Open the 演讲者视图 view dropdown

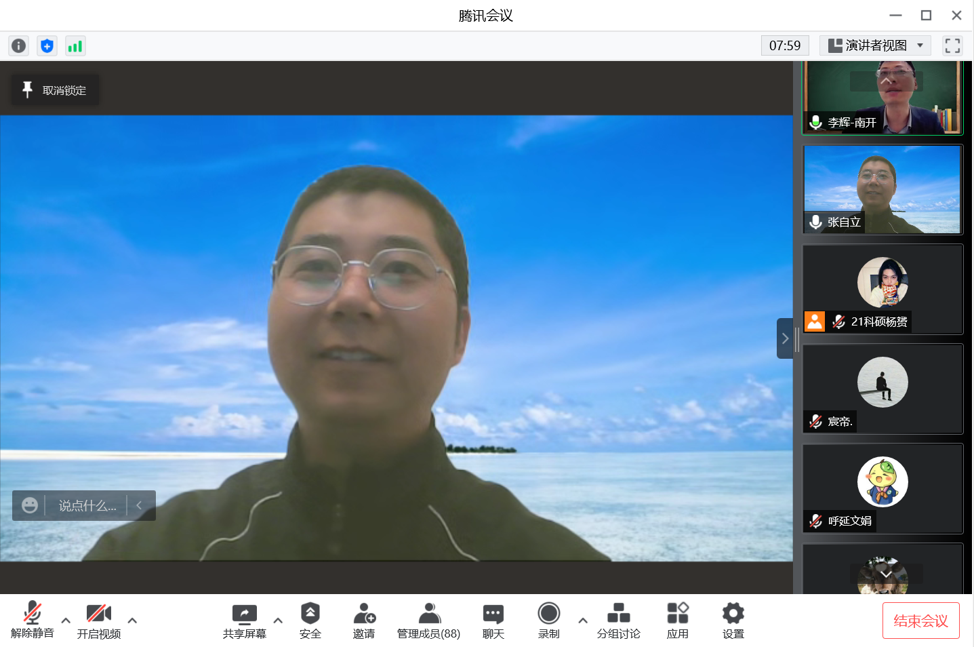(x=875, y=45)
